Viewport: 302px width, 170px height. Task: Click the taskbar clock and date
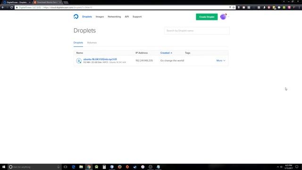[288, 167]
